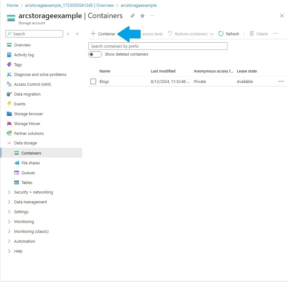Expand the Monitoring section

9,222
